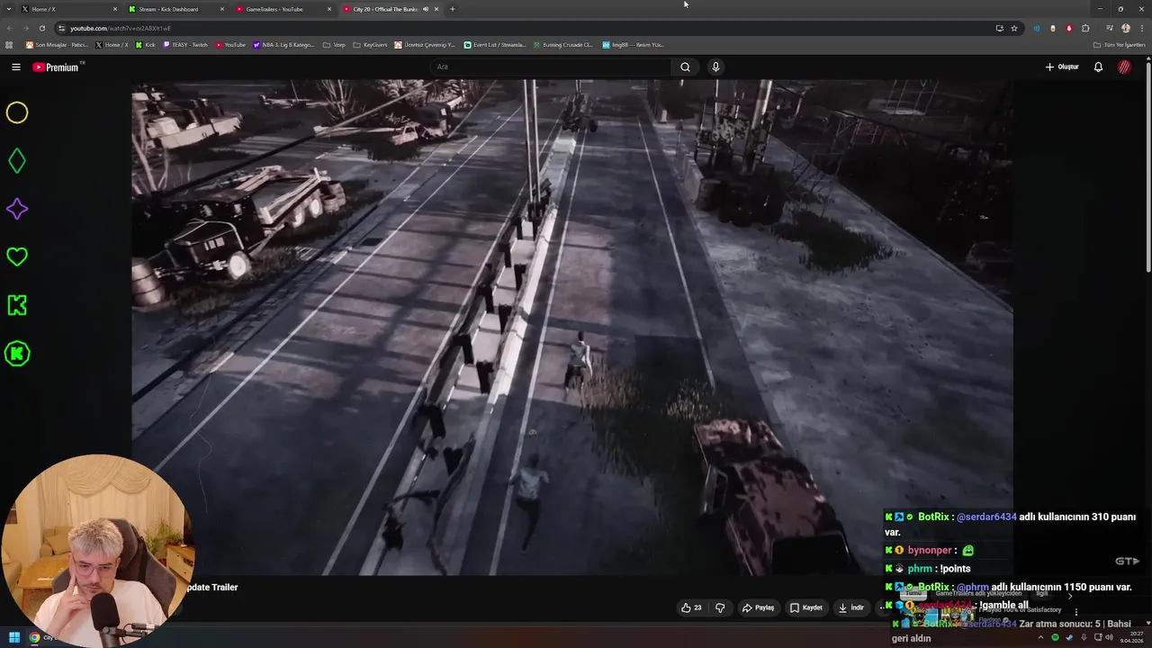Click the Steam tray icon

pyautogui.click(x=1070, y=637)
